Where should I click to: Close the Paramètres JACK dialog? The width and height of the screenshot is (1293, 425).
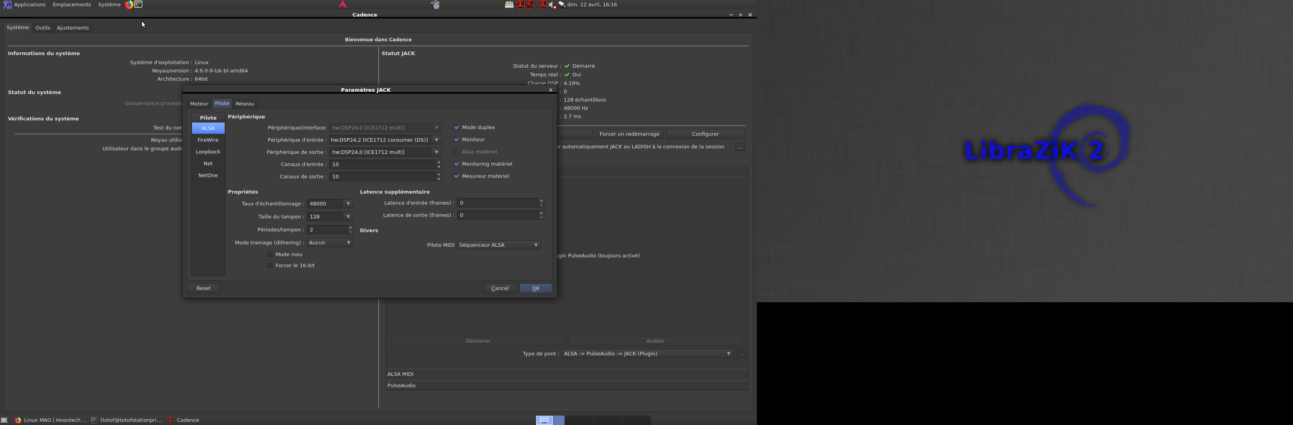551,90
